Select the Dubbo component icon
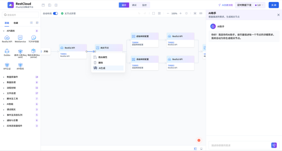The height and width of the screenshot is (151, 282). pos(7,51)
